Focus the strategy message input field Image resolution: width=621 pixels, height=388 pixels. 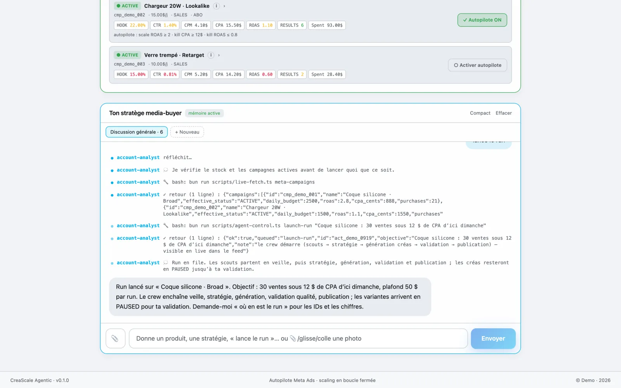pos(298,338)
